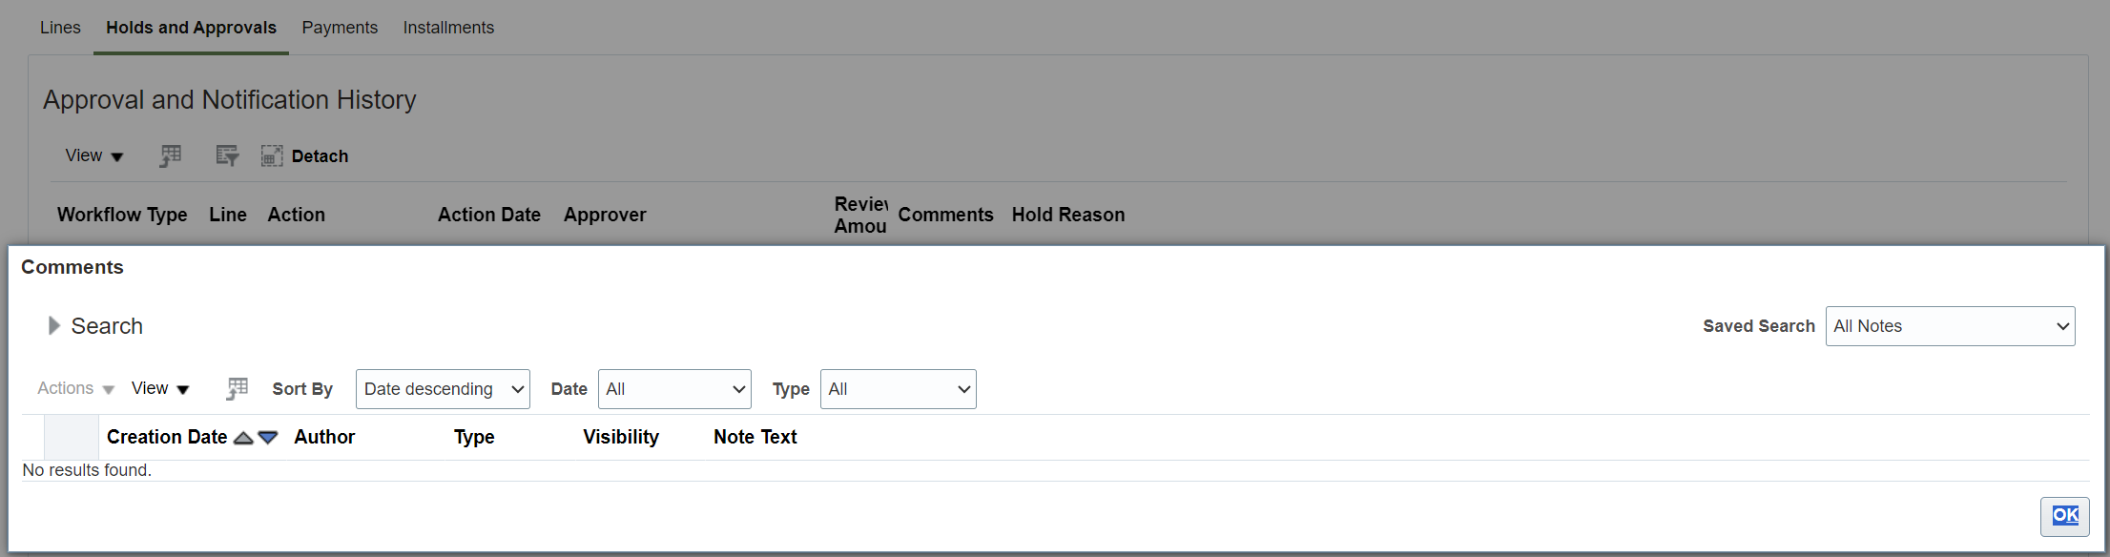Click the Hold Reason column header
Image resolution: width=2110 pixels, height=557 pixels.
[1068, 215]
